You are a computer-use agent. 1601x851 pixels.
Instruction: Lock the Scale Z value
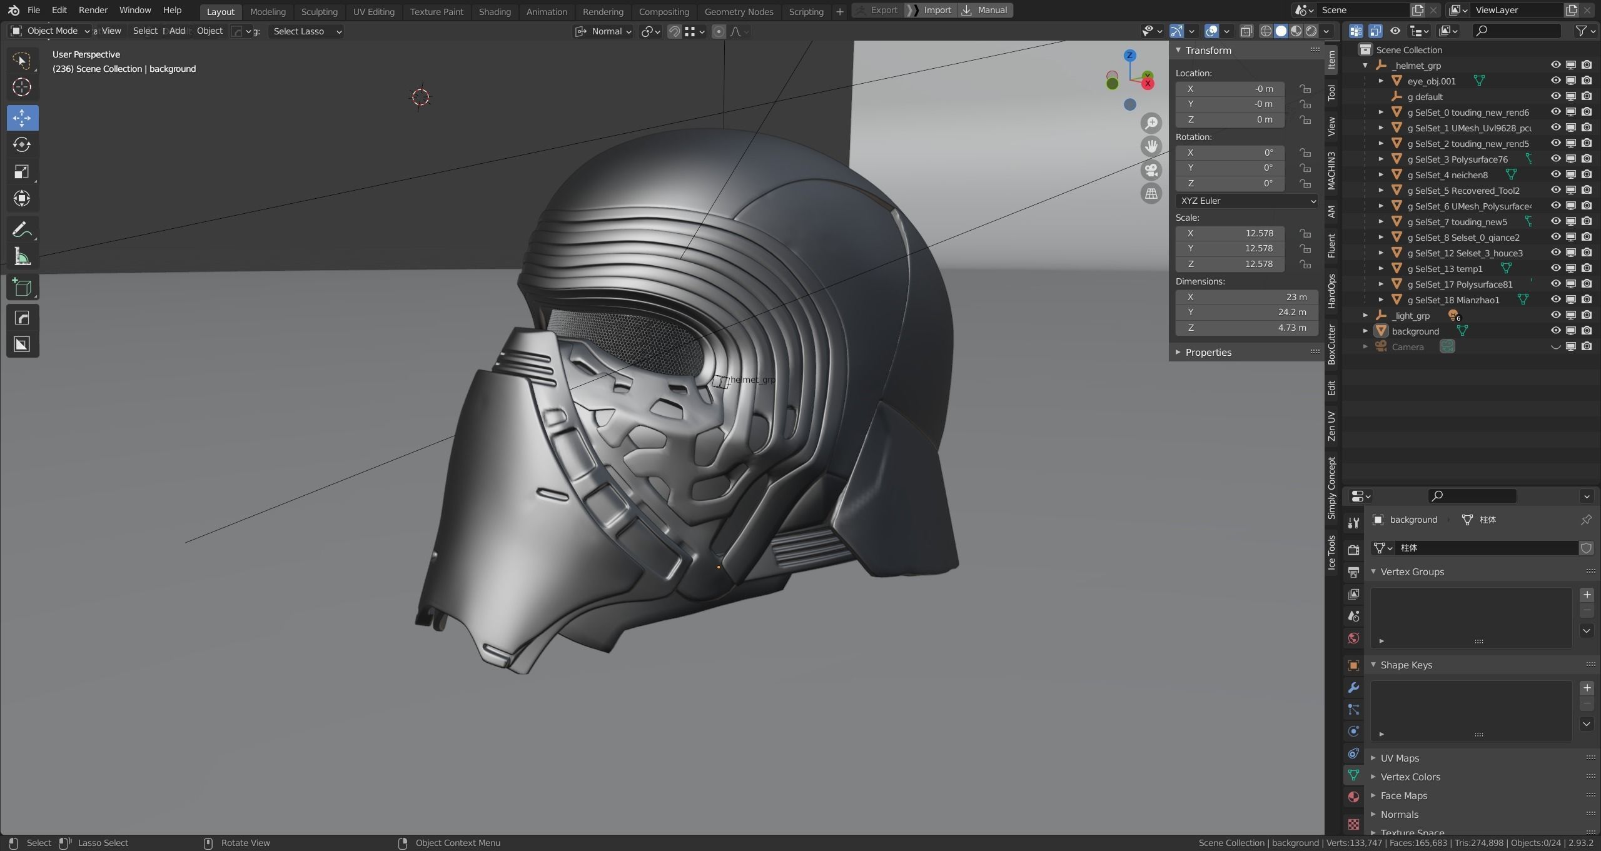pyautogui.click(x=1305, y=264)
